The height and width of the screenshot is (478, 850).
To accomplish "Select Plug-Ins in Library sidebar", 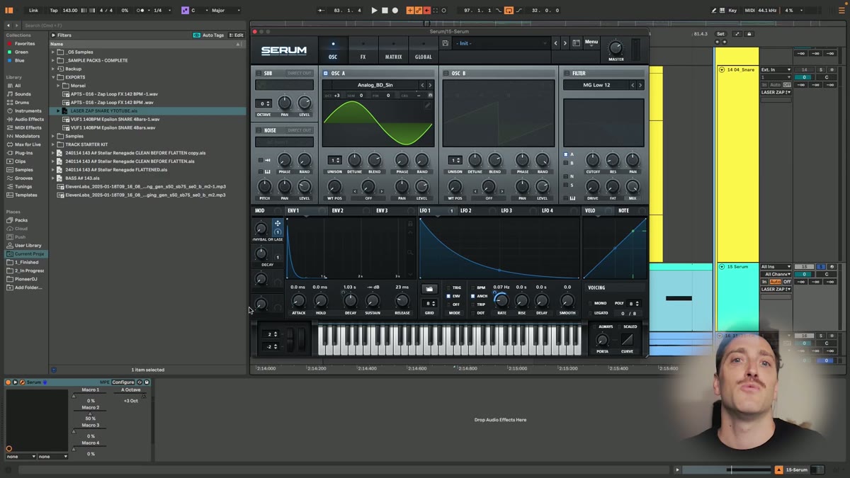I will [x=23, y=153].
